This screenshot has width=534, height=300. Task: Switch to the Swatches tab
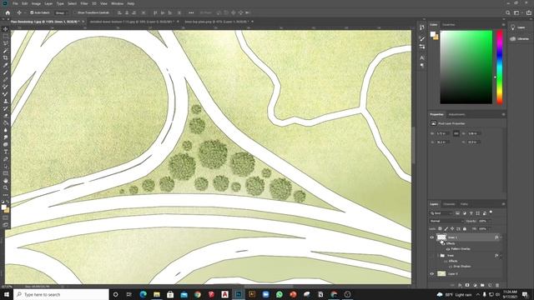449,24
